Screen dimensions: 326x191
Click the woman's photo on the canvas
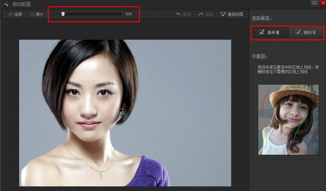coord(125,113)
